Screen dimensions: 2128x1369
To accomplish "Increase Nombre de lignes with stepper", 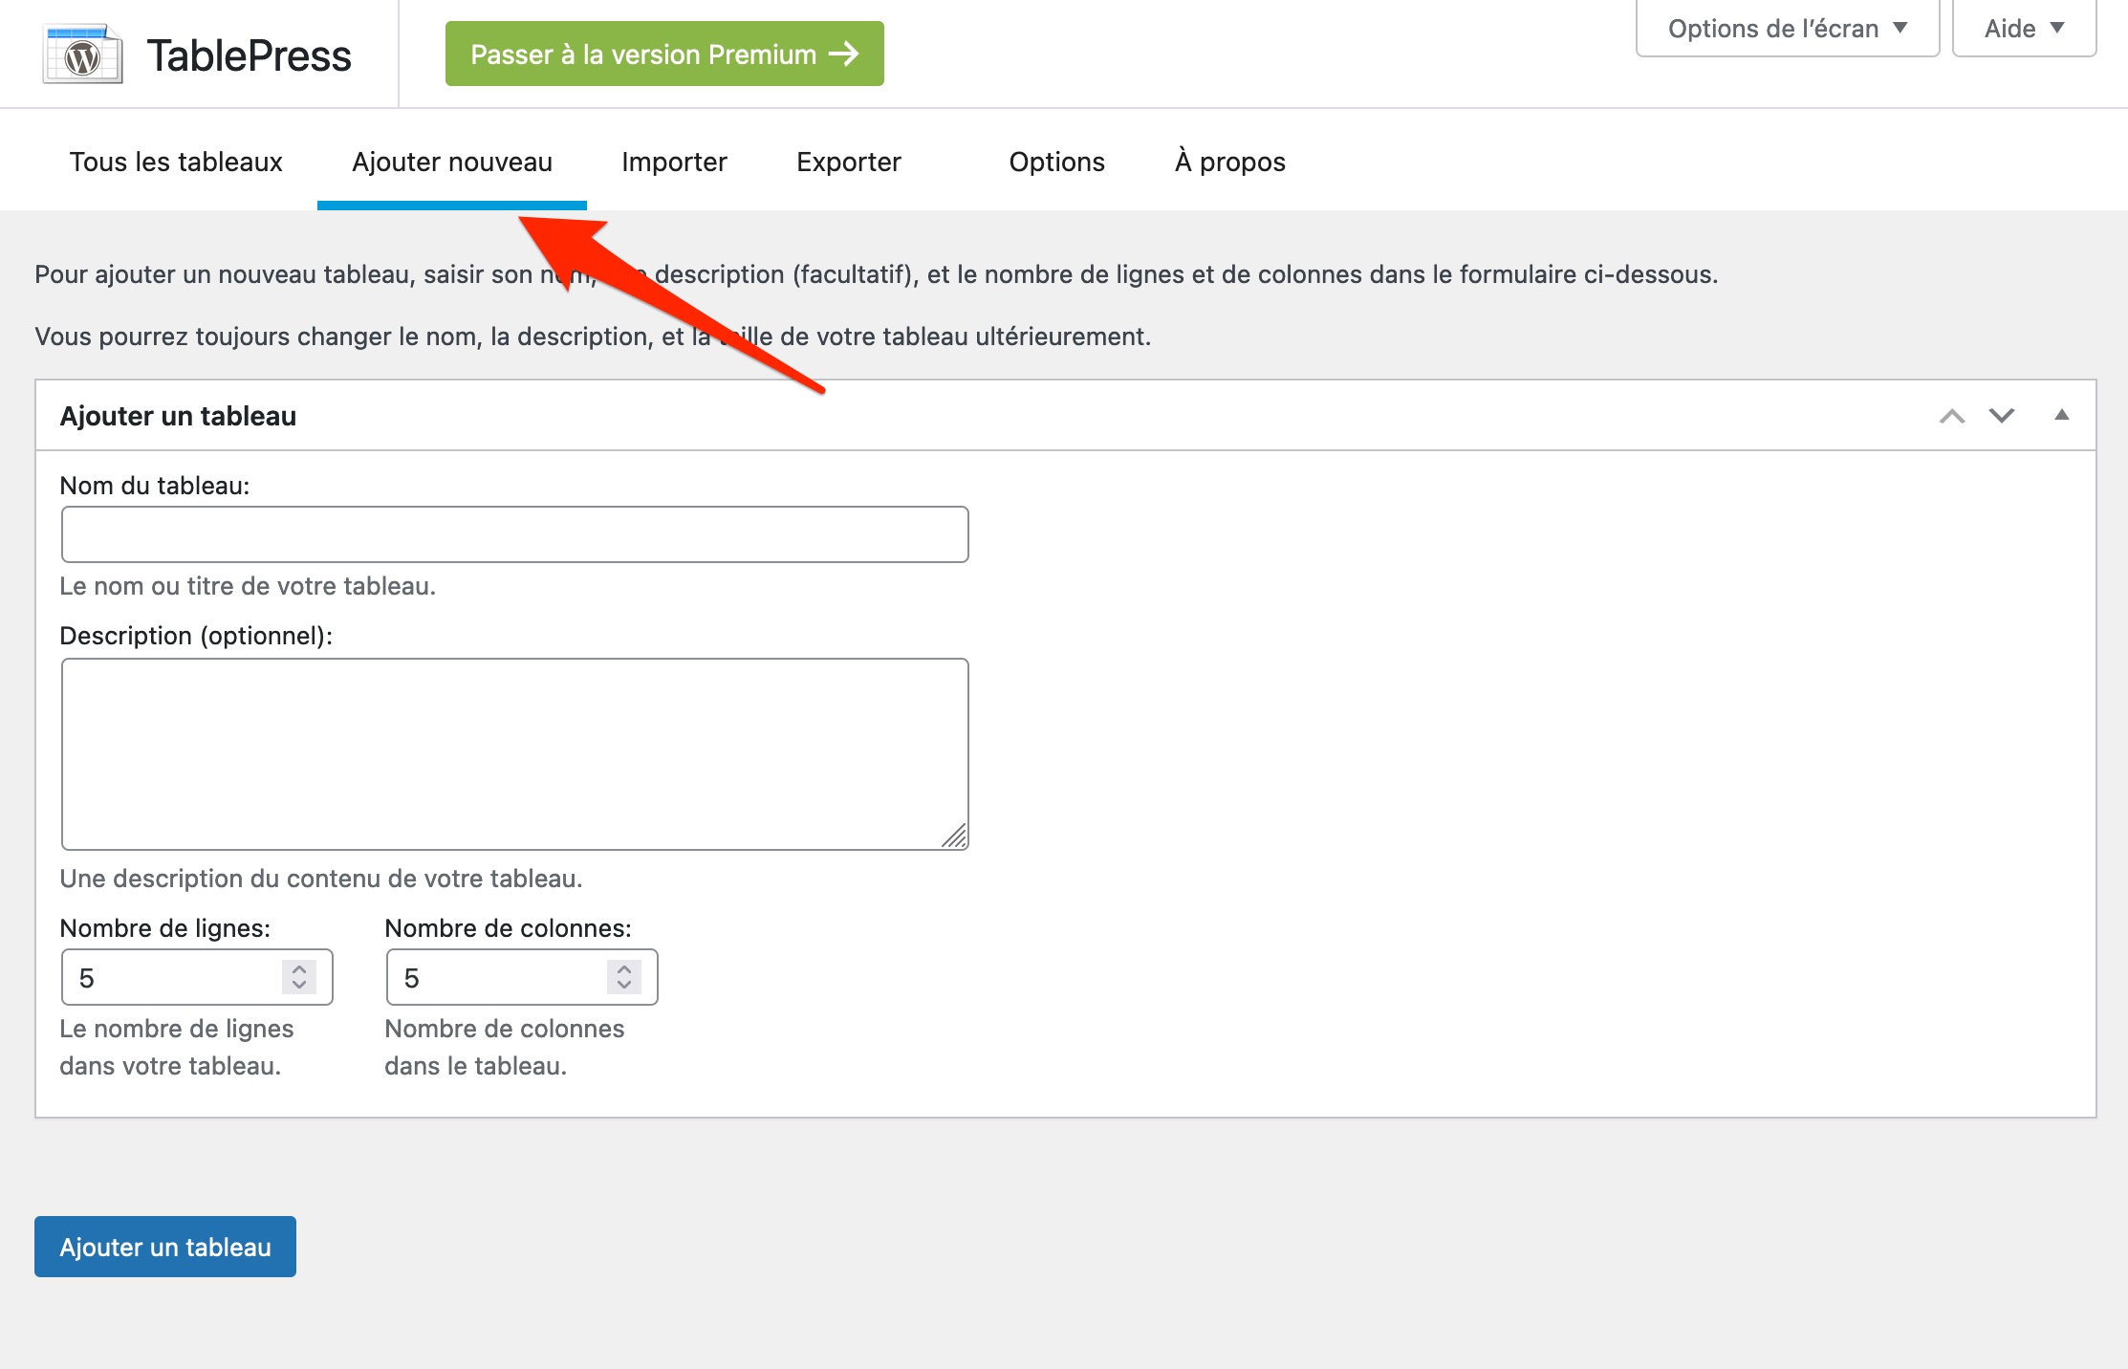I will click(299, 968).
